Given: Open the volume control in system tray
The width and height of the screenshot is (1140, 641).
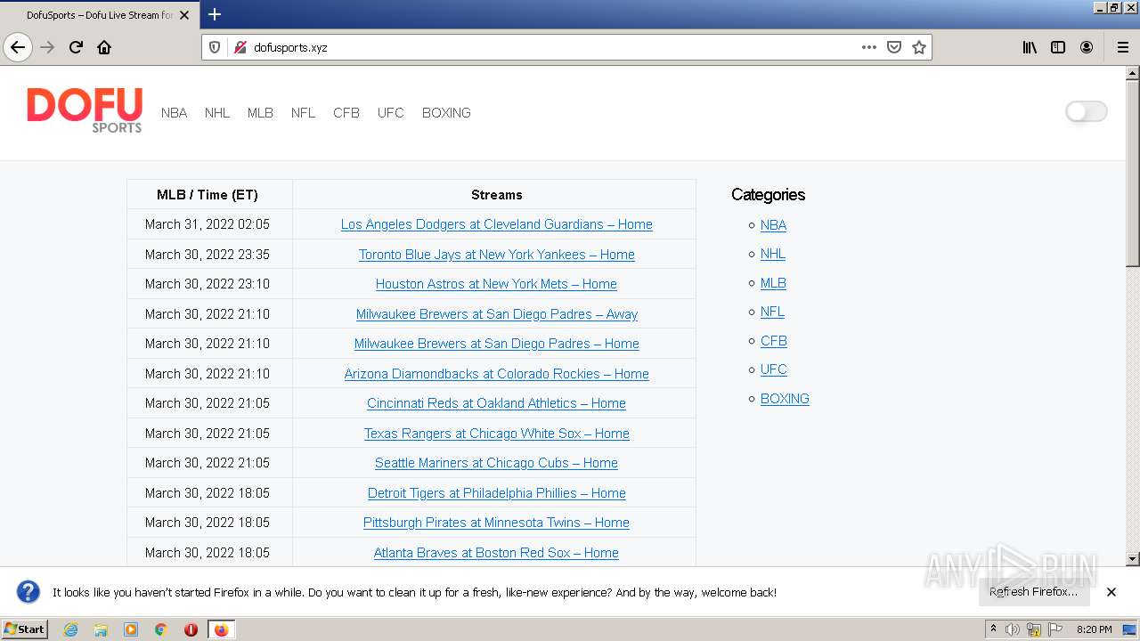Looking at the screenshot, I should click(1013, 629).
